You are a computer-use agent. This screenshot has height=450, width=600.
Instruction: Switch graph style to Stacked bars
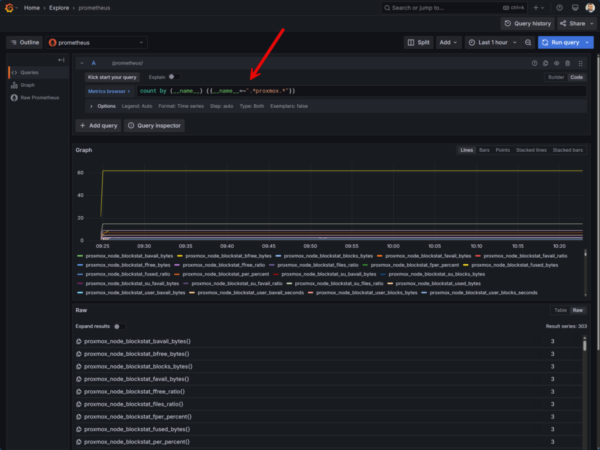click(567, 150)
